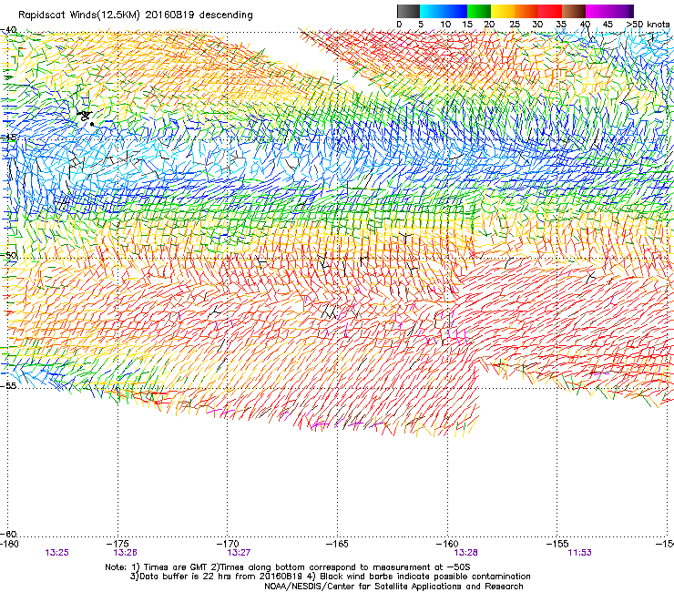Click the '-175' longitude axis label
Image resolution: width=674 pixels, height=592 pixels.
click(x=118, y=544)
